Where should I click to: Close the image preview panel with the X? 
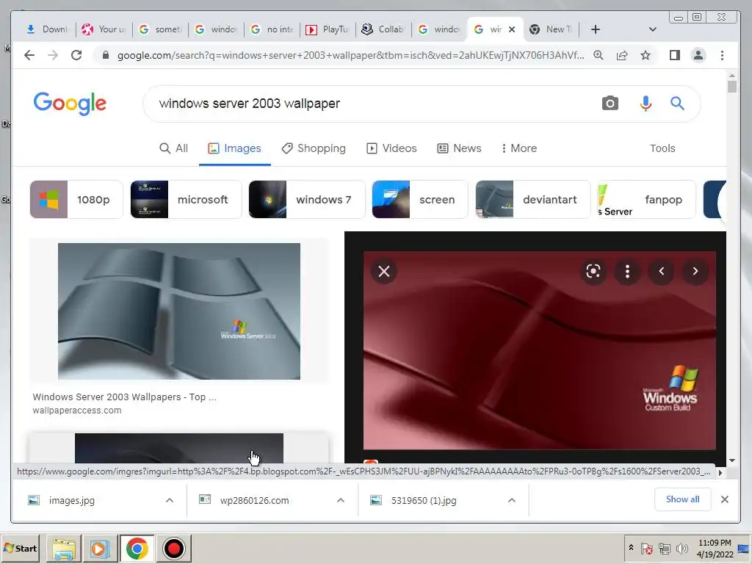point(383,272)
